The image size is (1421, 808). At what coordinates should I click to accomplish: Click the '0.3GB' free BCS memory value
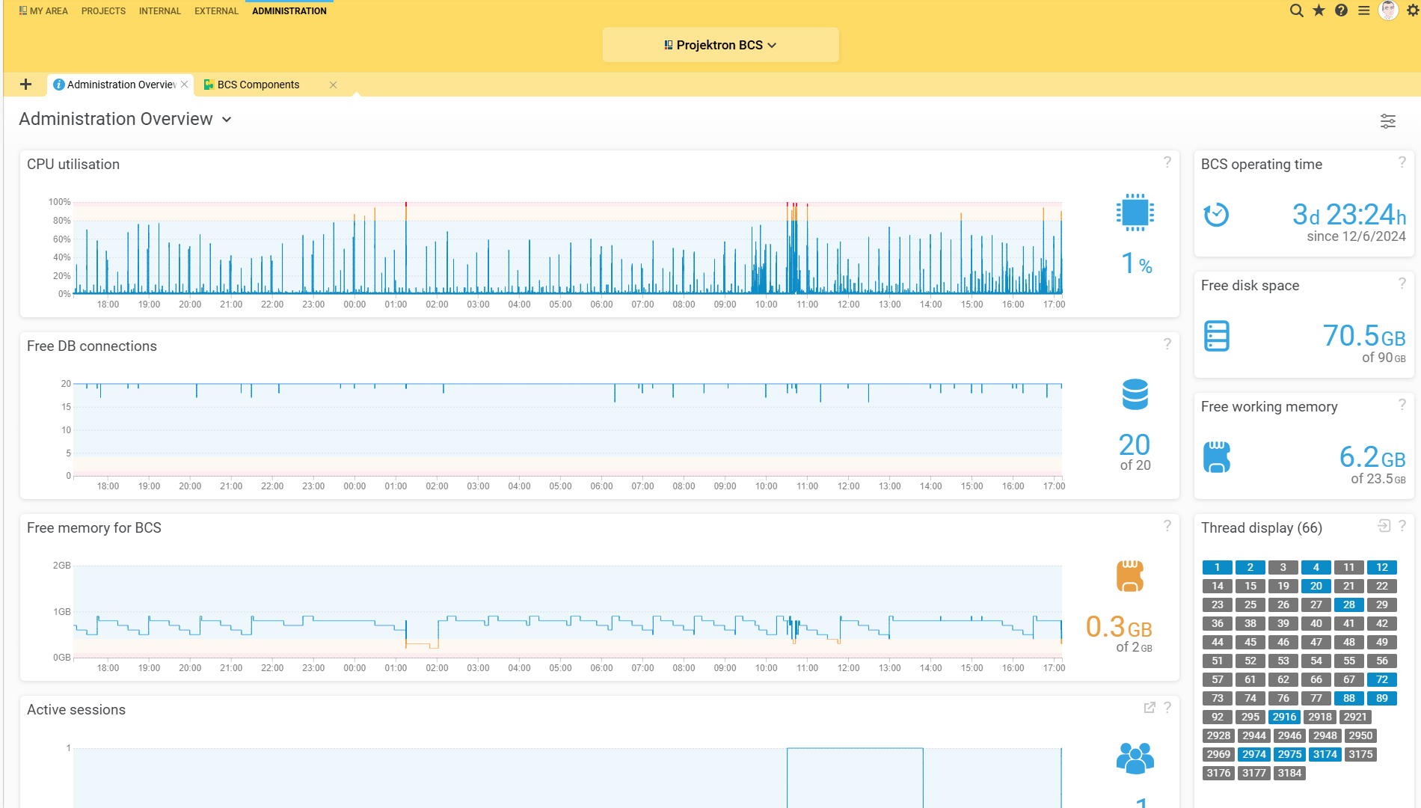tap(1119, 627)
